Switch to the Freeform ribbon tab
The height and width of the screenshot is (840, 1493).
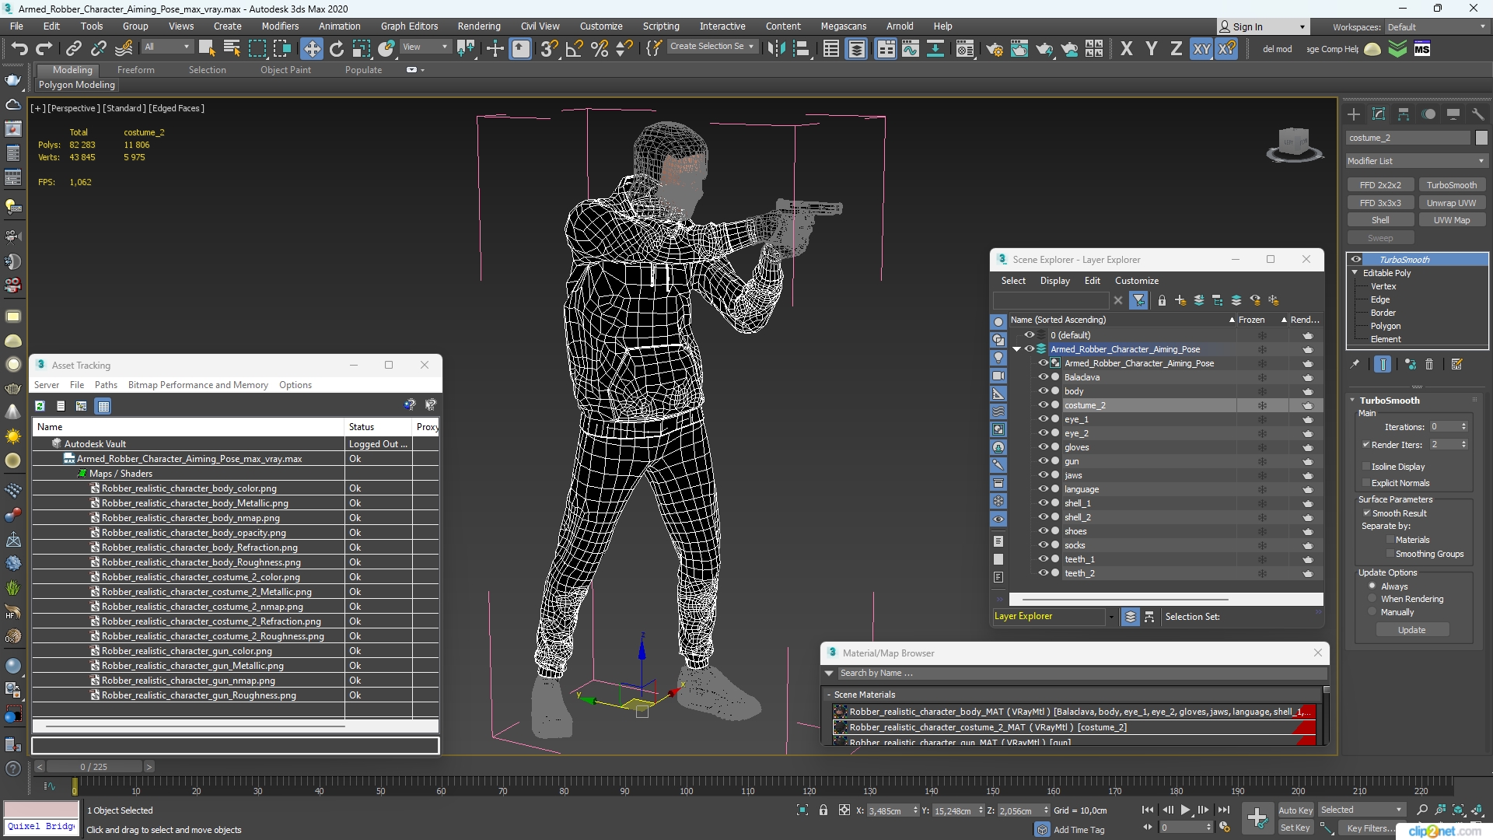[x=136, y=70]
